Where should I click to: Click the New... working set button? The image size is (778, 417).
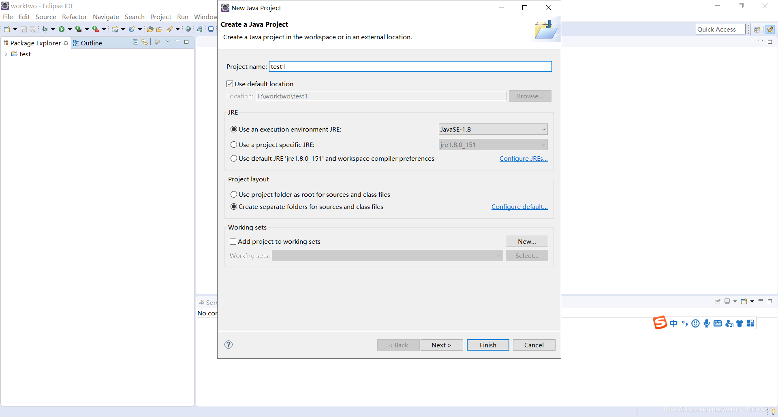527,241
